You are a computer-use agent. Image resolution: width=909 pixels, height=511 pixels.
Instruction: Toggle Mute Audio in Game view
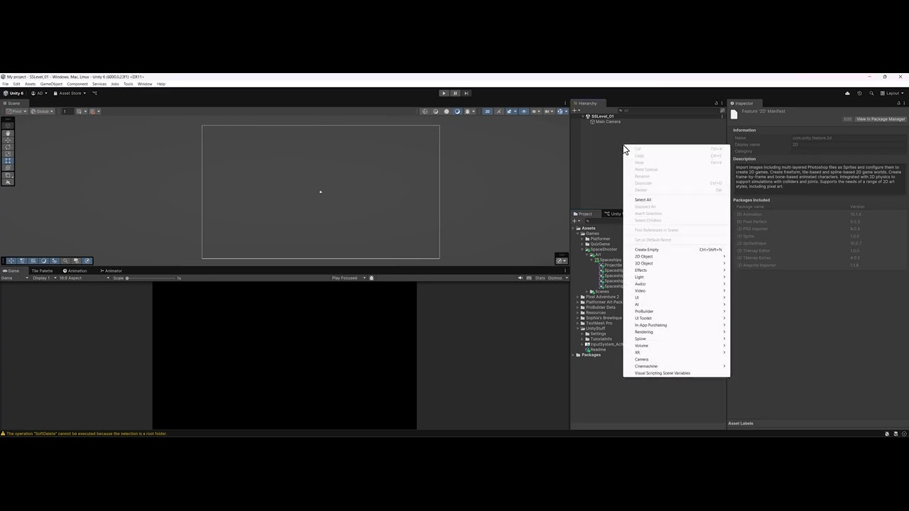pyautogui.click(x=520, y=278)
